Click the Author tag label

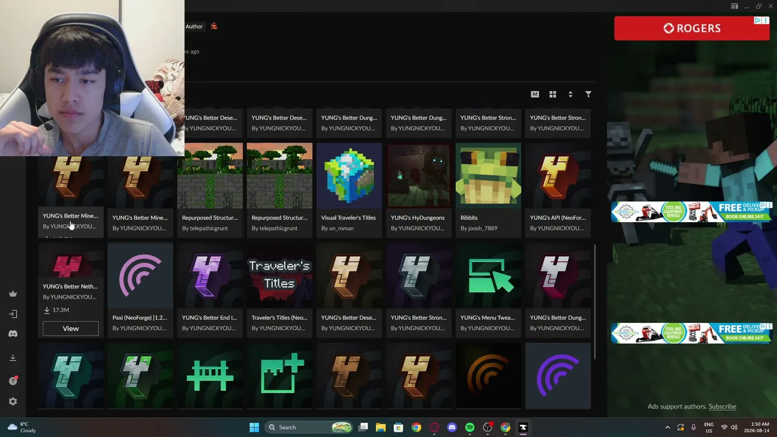pyautogui.click(x=194, y=26)
